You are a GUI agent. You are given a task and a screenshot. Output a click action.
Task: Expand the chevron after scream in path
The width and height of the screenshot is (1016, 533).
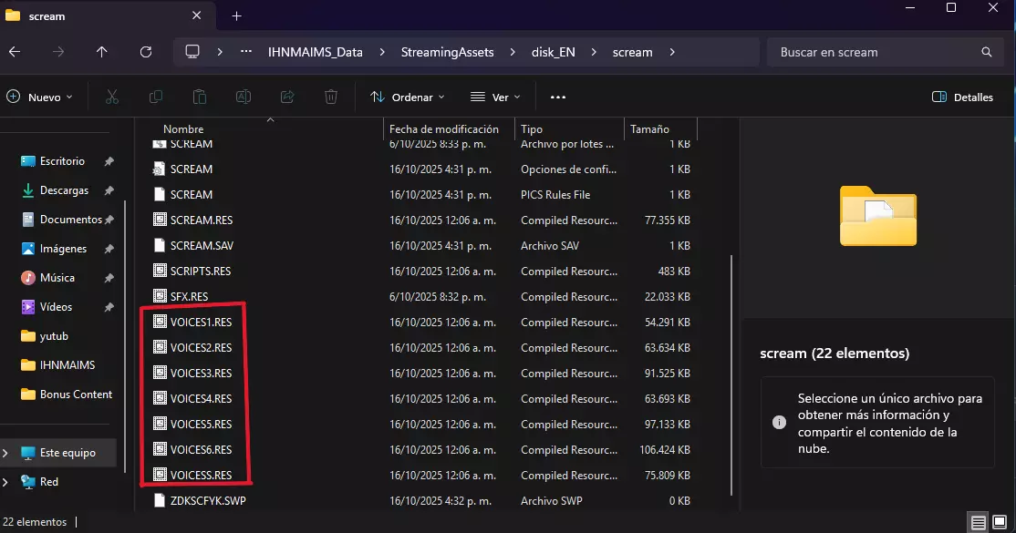[672, 52]
